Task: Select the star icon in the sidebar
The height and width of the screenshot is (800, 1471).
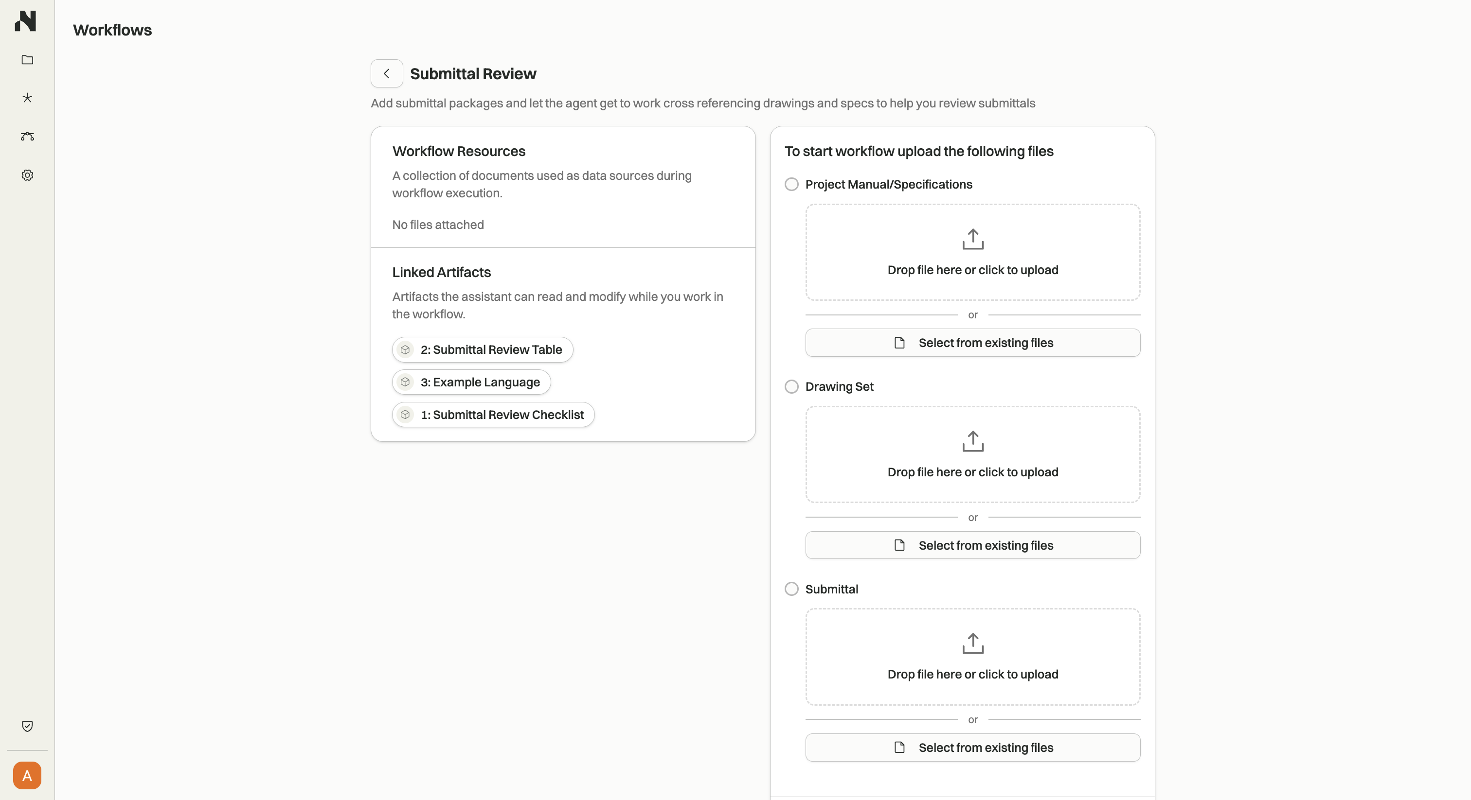Action: pos(26,98)
